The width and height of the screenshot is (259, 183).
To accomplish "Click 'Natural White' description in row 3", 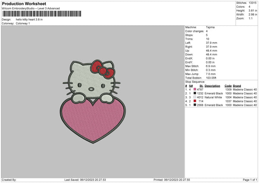I will click(x=213, y=98).
